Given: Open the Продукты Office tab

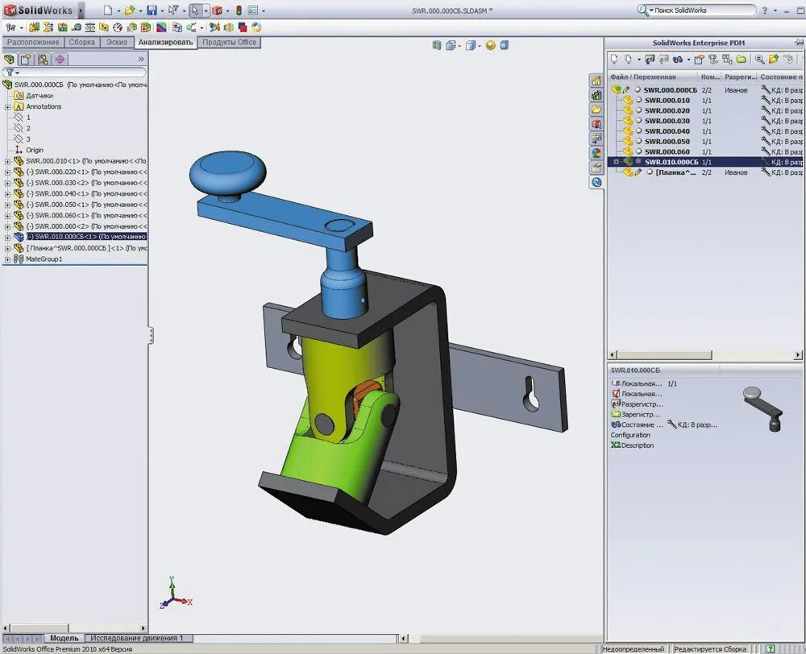Looking at the screenshot, I should 229,42.
